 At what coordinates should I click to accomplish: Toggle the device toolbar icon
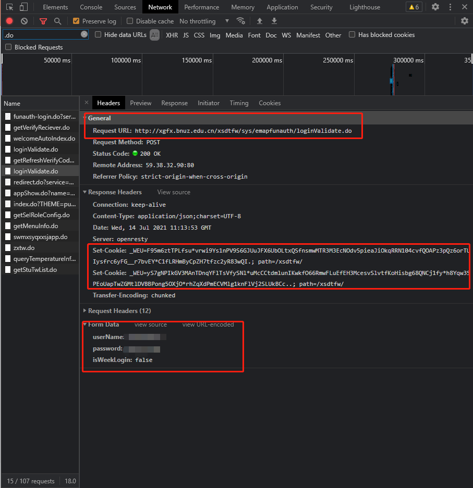click(x=23, y=7)
